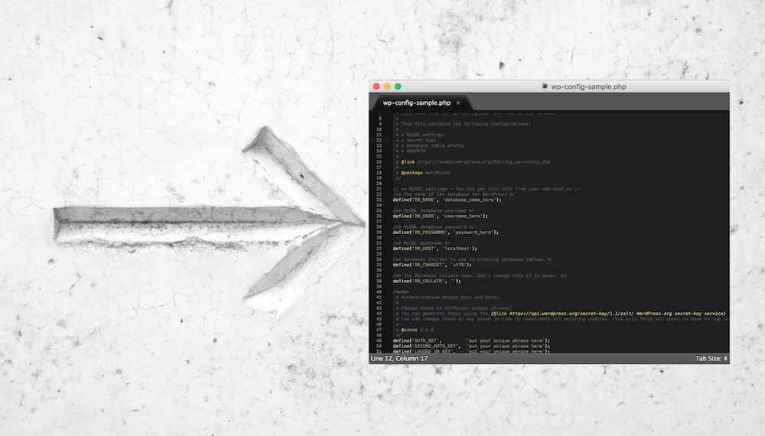
Task: Minimize window with the yellow button
Action: (x=387, y=86)
